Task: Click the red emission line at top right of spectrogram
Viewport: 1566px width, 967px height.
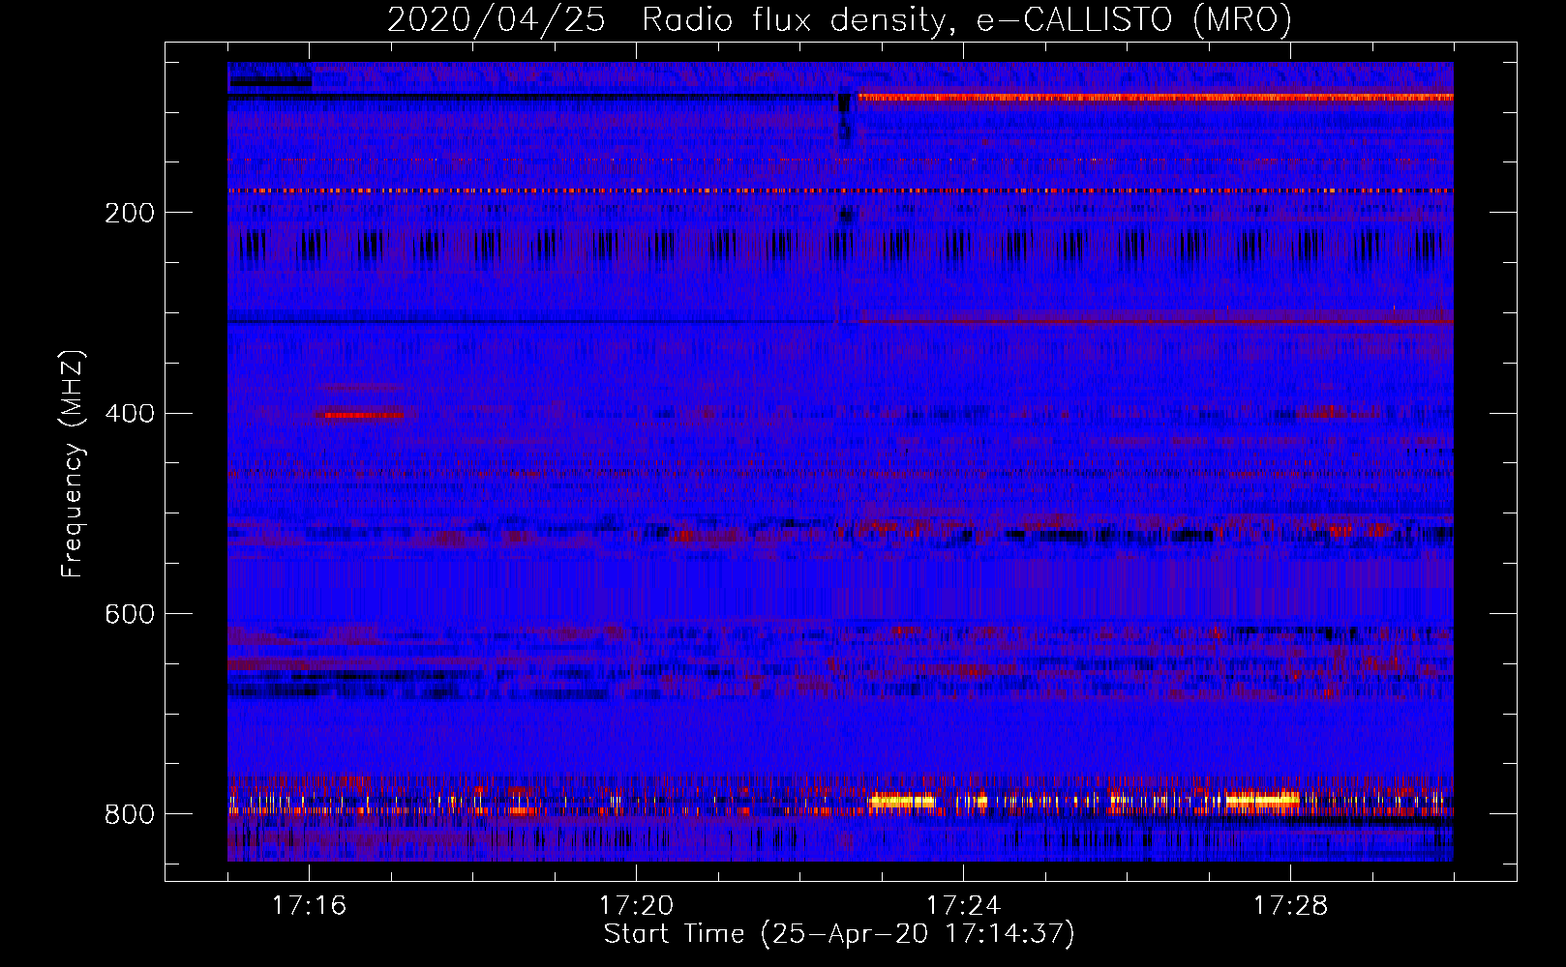Action: (1156, 98)
